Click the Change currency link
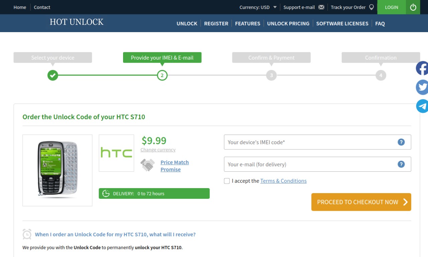 [x=158, y=150]
